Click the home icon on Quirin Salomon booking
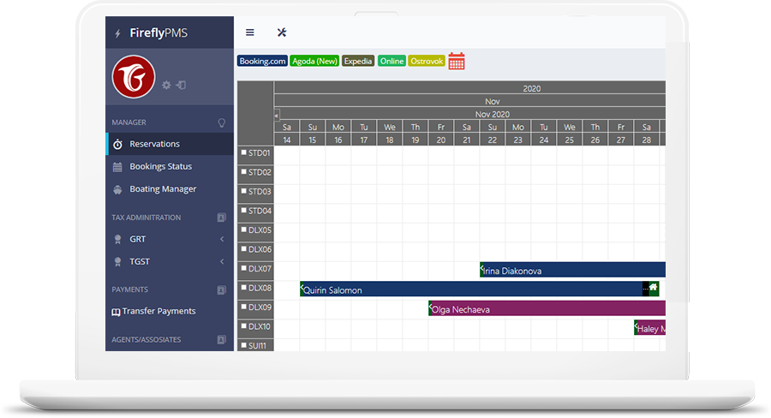The image size is (771, 418). pos(653,288)
